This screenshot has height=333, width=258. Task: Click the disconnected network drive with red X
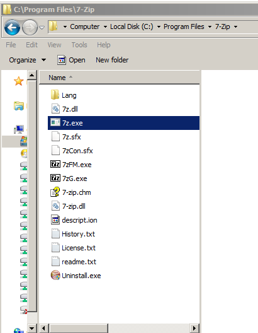[24, 310]
